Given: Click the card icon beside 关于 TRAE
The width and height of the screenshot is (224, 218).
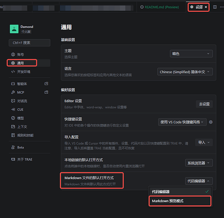Looking at the screenshot, I should click(x=13, y=159).
